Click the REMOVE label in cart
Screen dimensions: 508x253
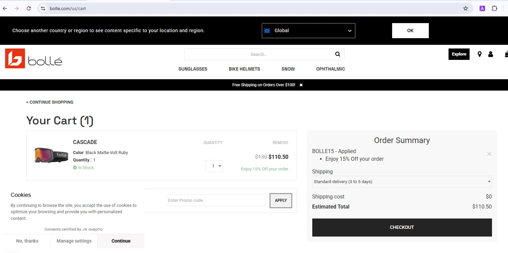tap(280, 143)
